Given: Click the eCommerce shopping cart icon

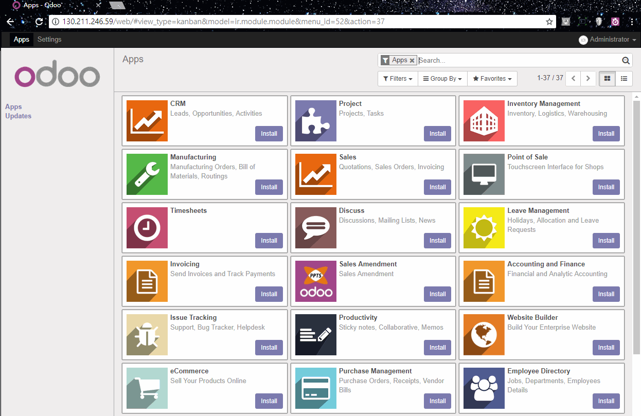Looking at the screenshot, I should point(147,388).
